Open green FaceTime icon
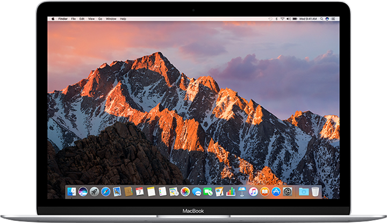387x223 pixels. pos(208,191)
